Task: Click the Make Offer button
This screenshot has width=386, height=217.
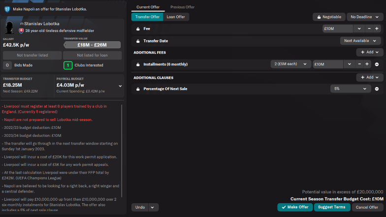Action: tap(295, 207)
